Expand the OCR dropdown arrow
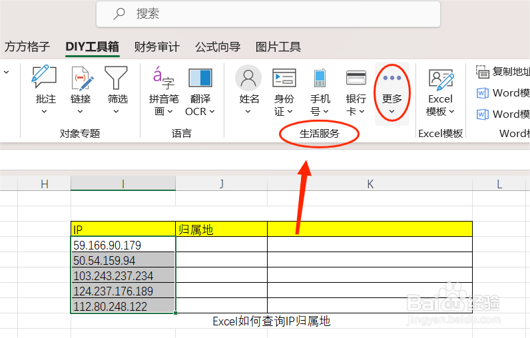The width and height of the screenshot is (530, 338). click(212, 111)
